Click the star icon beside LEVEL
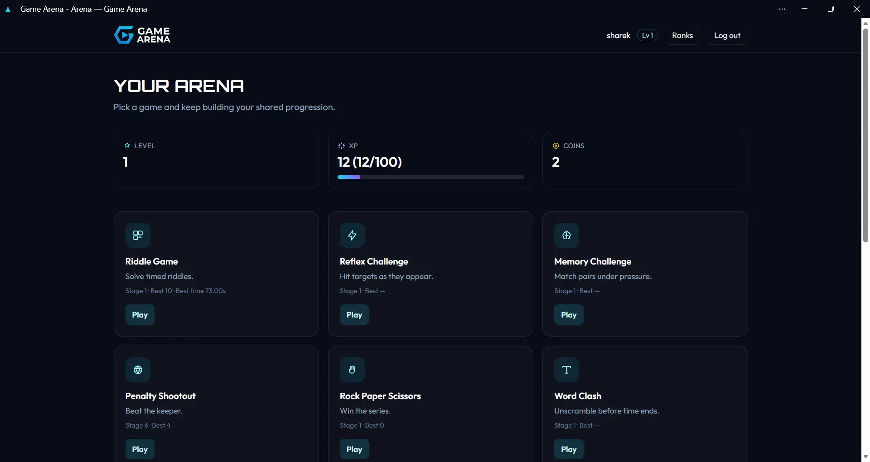The image size is (870, 462). pyautogui.click(x=127, y=145)
